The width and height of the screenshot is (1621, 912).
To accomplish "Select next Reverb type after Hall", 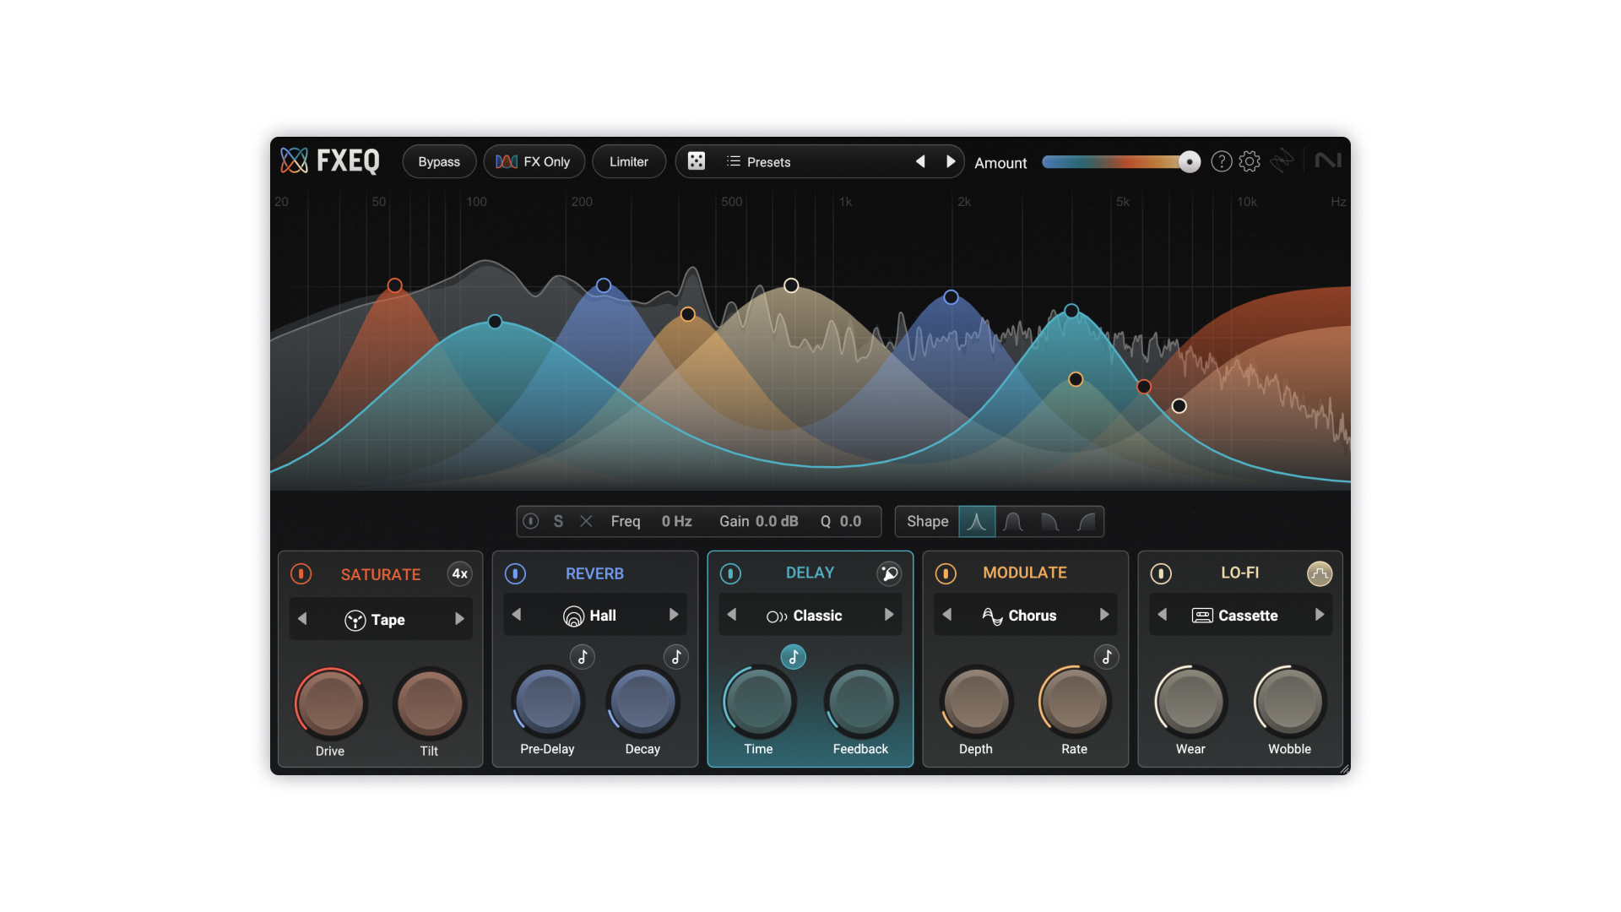I will pos(674,615).
